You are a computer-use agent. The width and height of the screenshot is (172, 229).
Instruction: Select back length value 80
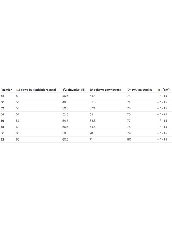click(129, 139)
